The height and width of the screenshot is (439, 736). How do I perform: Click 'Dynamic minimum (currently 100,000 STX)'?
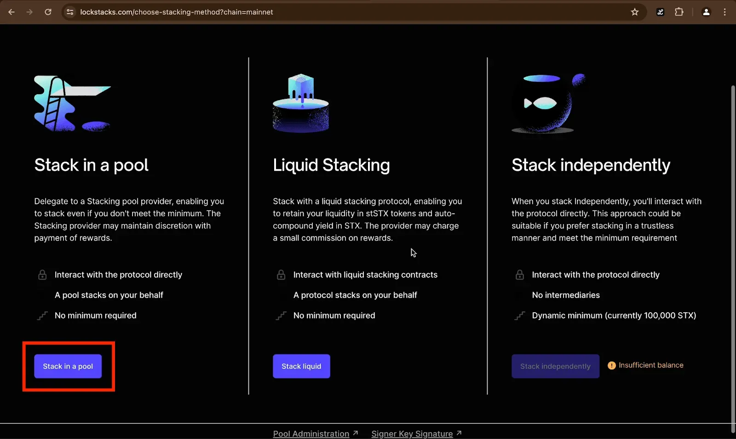pos(614,315)
